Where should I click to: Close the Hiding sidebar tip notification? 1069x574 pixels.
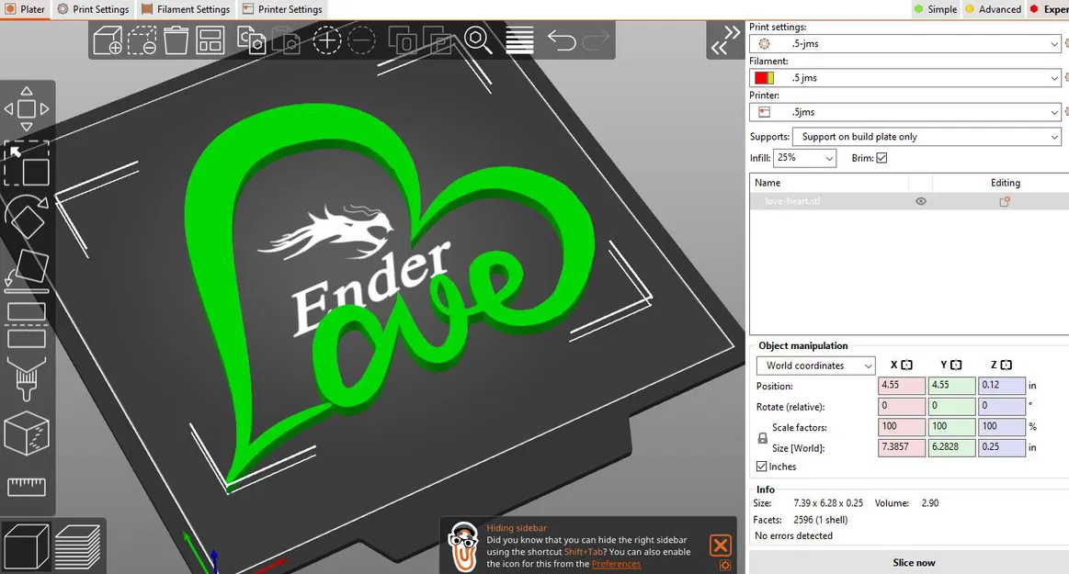point(721,545)
